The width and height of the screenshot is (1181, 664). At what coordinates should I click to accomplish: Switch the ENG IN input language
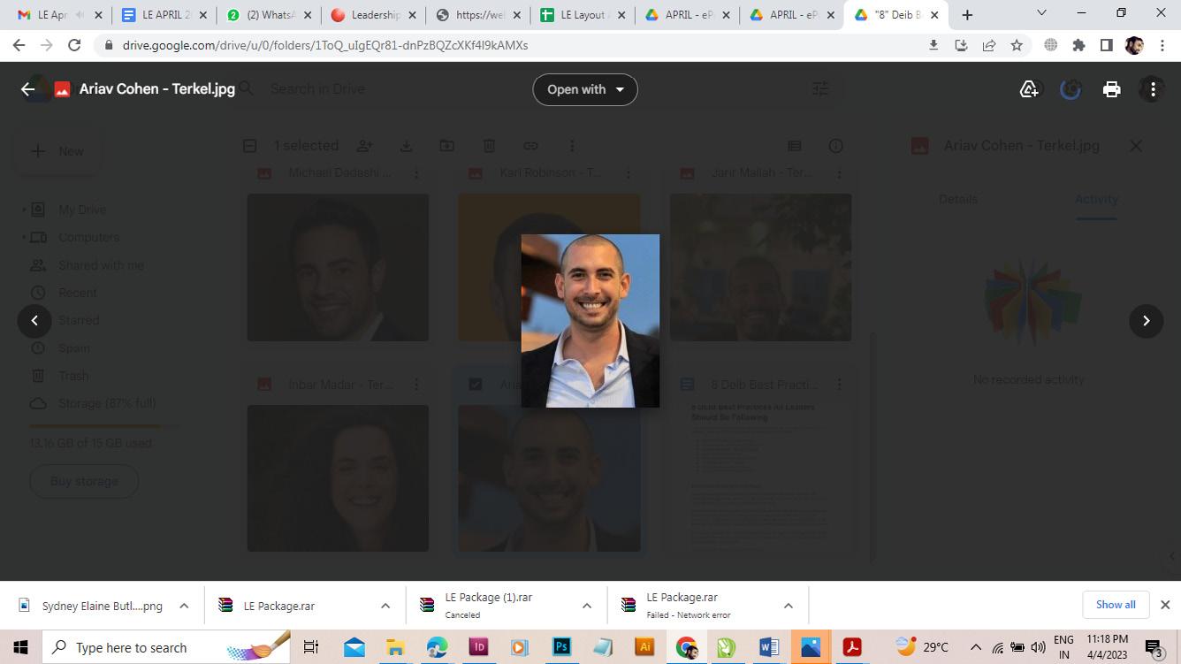coord(1063,647)
